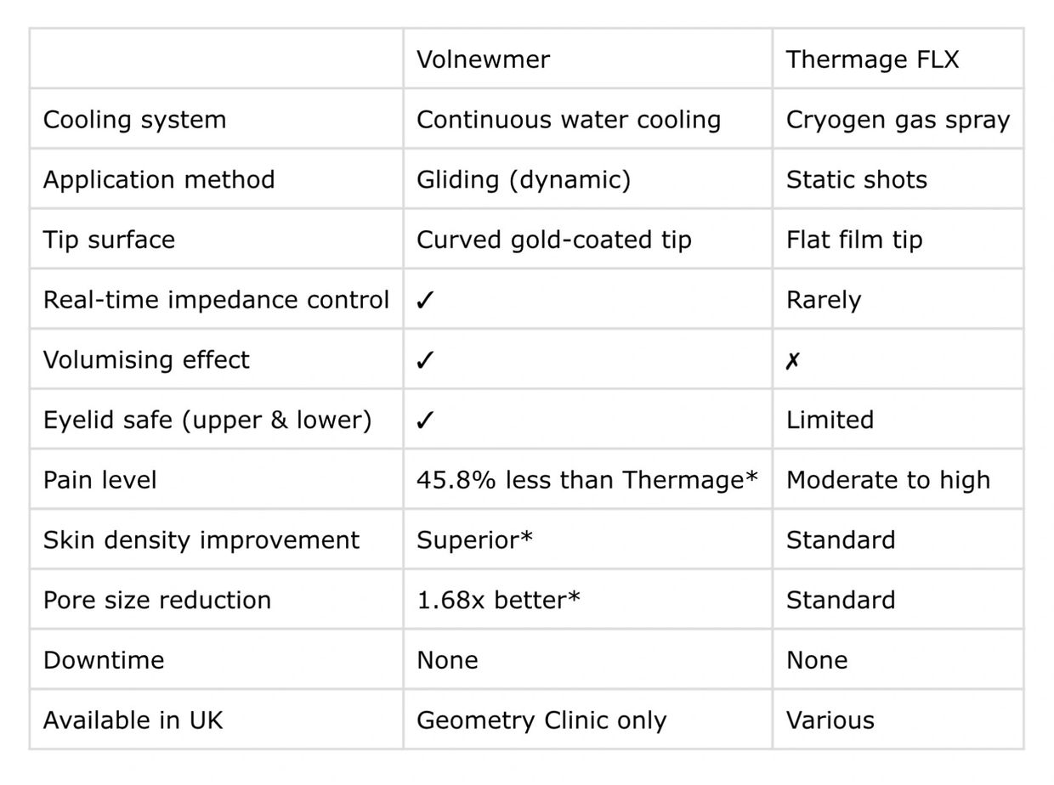Select the Geometry Clinic only cell
The width and height of the screenshot is (1054, 785).
(x=541, y=720)
